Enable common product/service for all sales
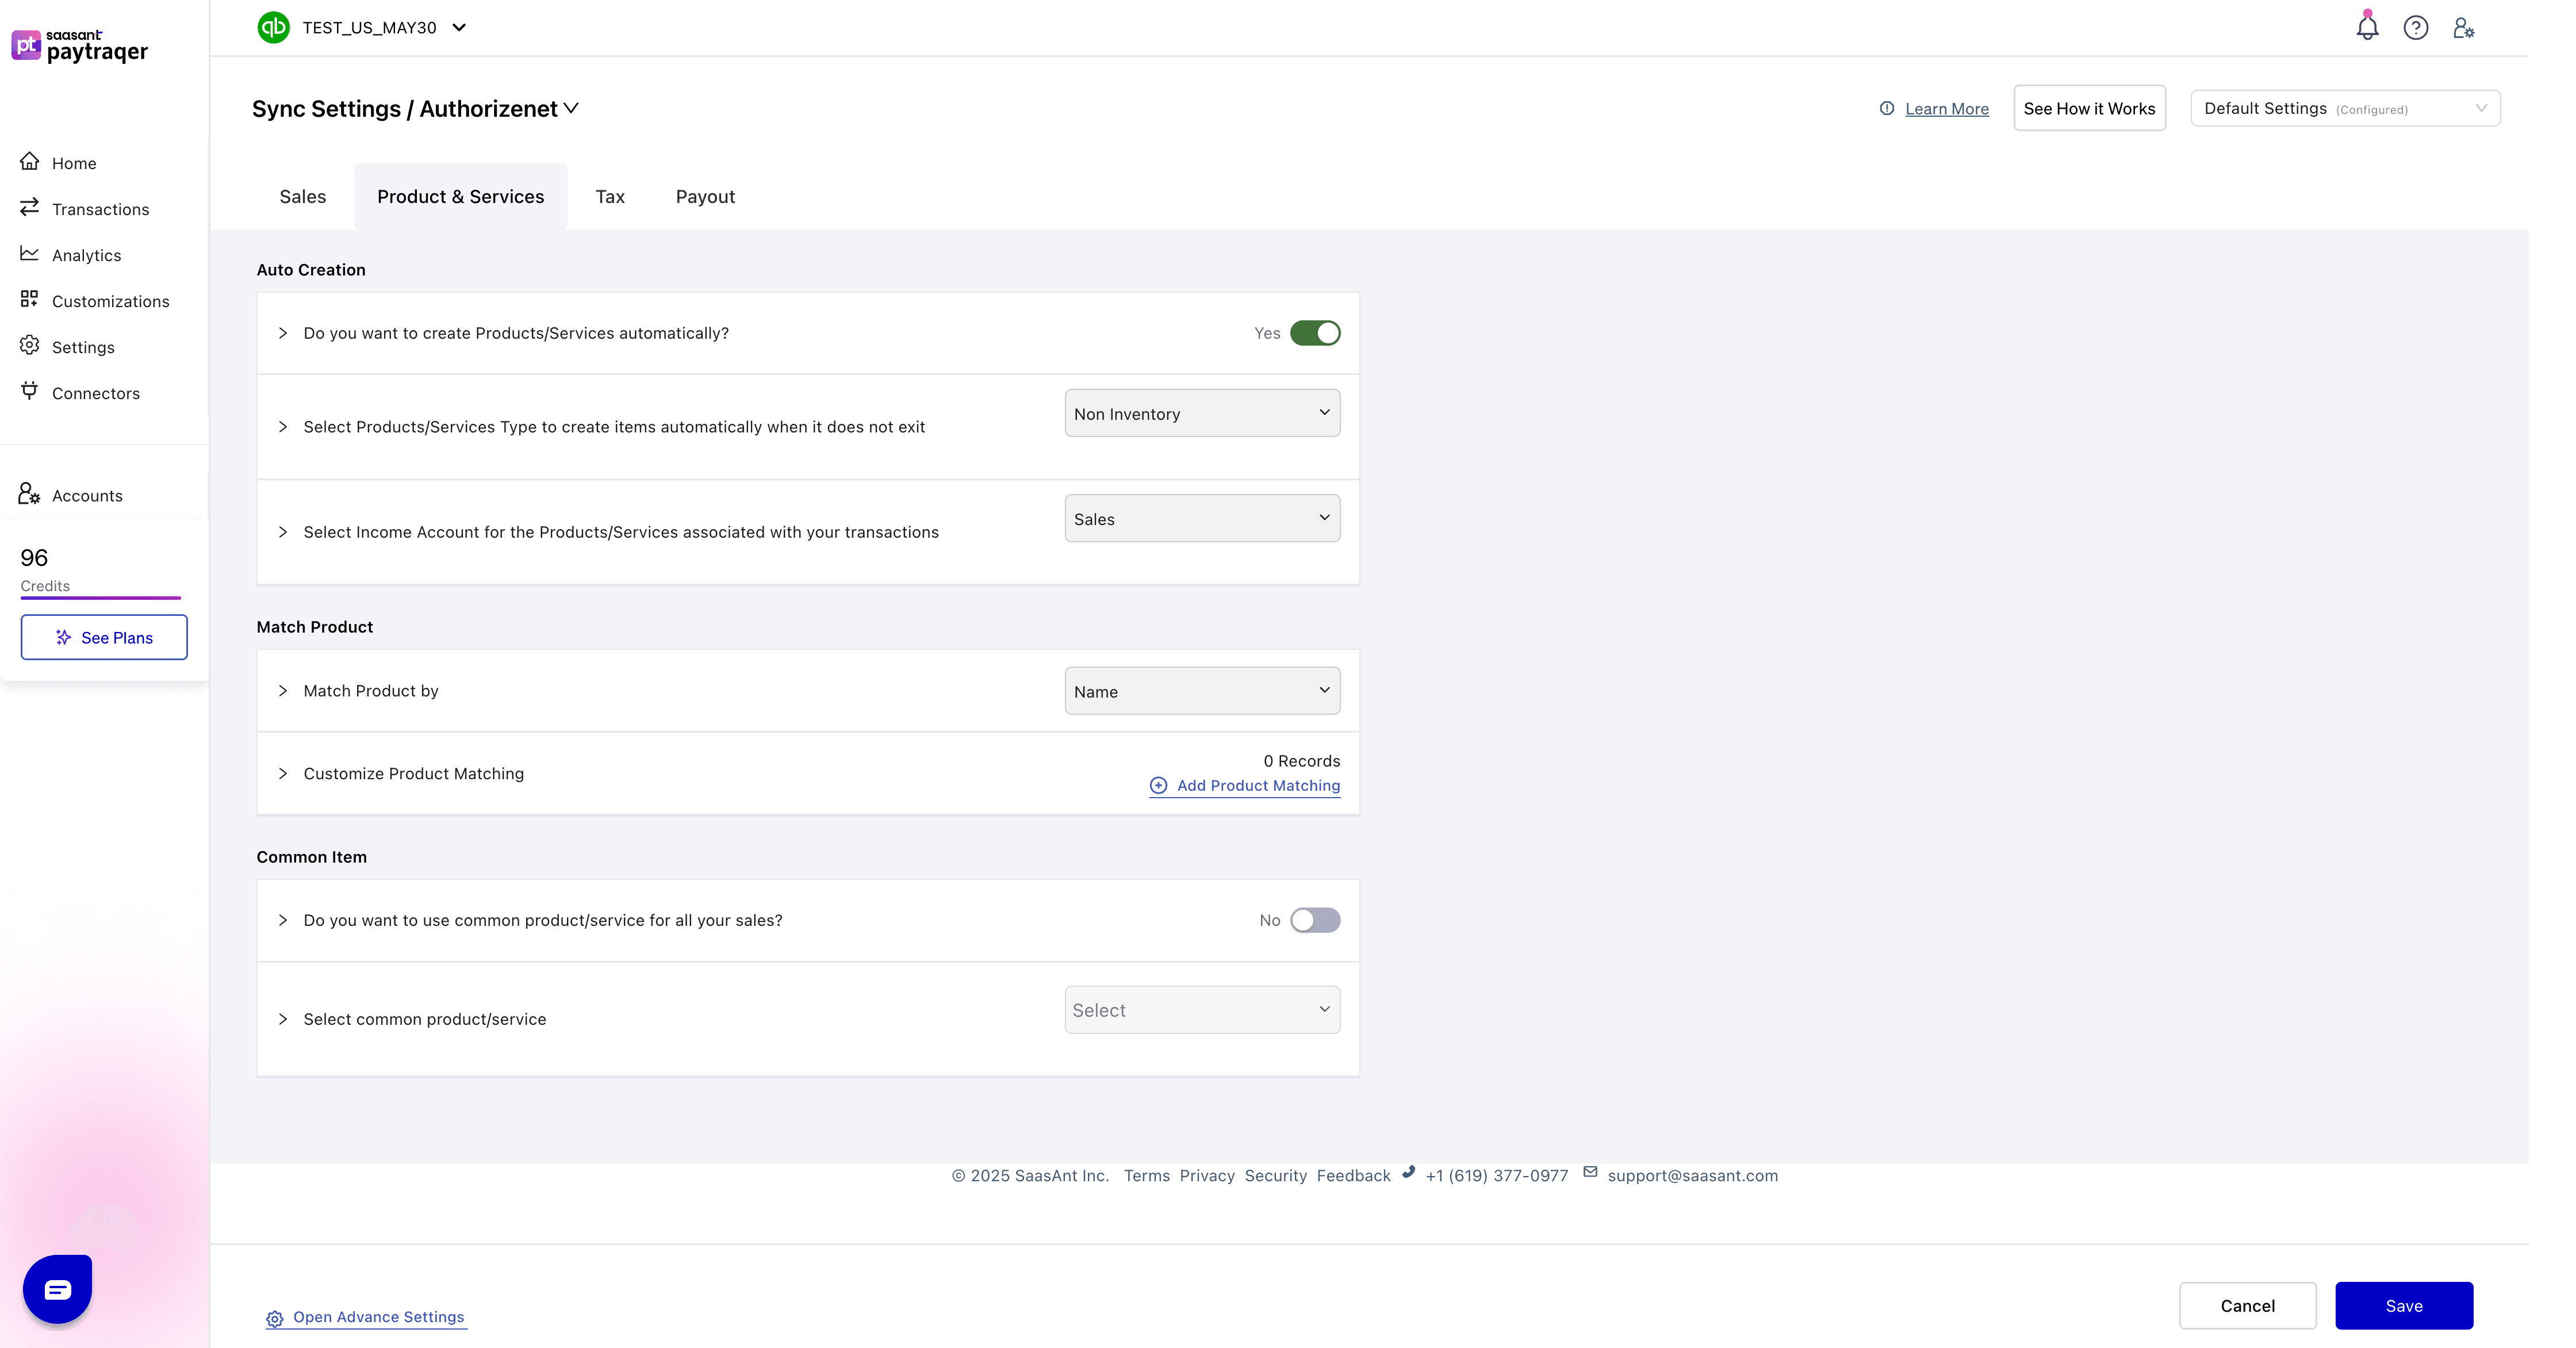Viewport: 2576px width, 1348px height. pyautogui.click(x=1316, y=920)
